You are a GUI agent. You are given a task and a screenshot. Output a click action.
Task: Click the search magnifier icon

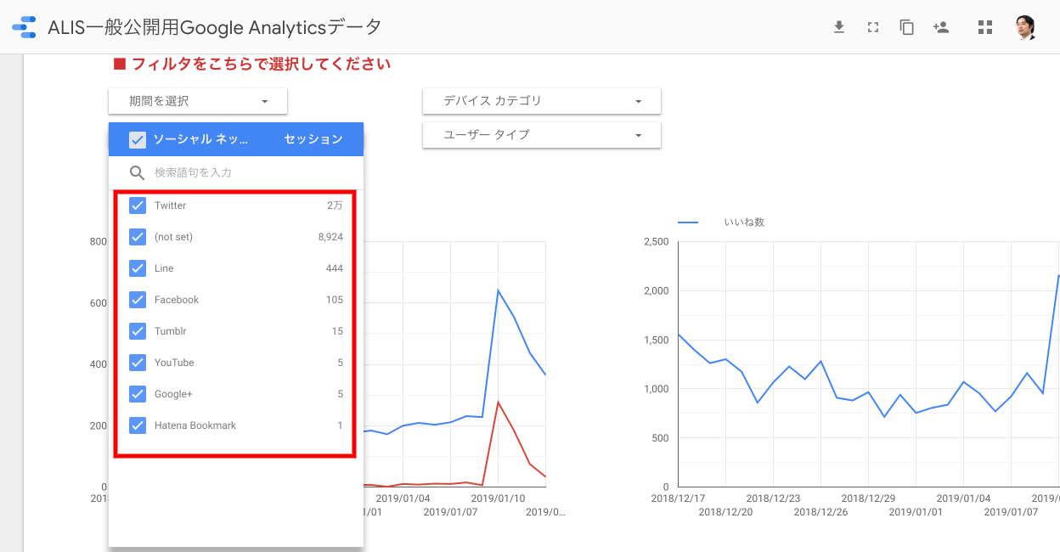[138, 173]
